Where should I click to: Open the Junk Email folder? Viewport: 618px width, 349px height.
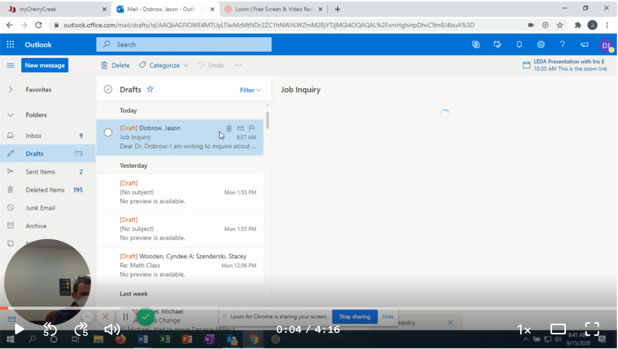pos(48,208)
